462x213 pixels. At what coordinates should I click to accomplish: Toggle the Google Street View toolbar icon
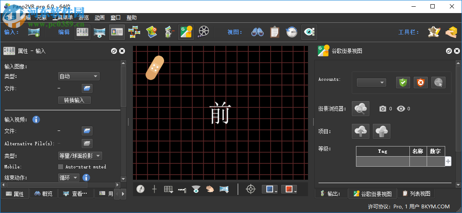[186, 32]
